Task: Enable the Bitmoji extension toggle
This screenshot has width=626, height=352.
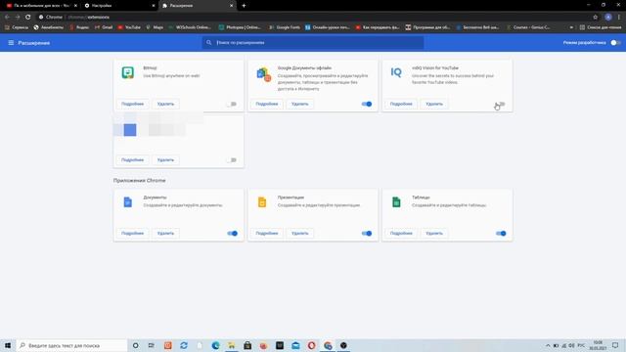Action: point(232,105)
